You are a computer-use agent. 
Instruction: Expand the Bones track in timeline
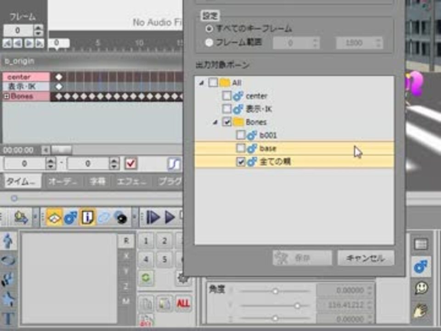click(6, 97)
